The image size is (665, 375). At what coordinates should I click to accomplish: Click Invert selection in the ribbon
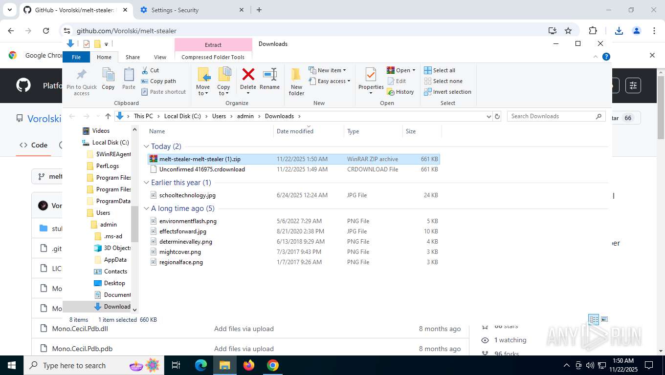point(447,92)
